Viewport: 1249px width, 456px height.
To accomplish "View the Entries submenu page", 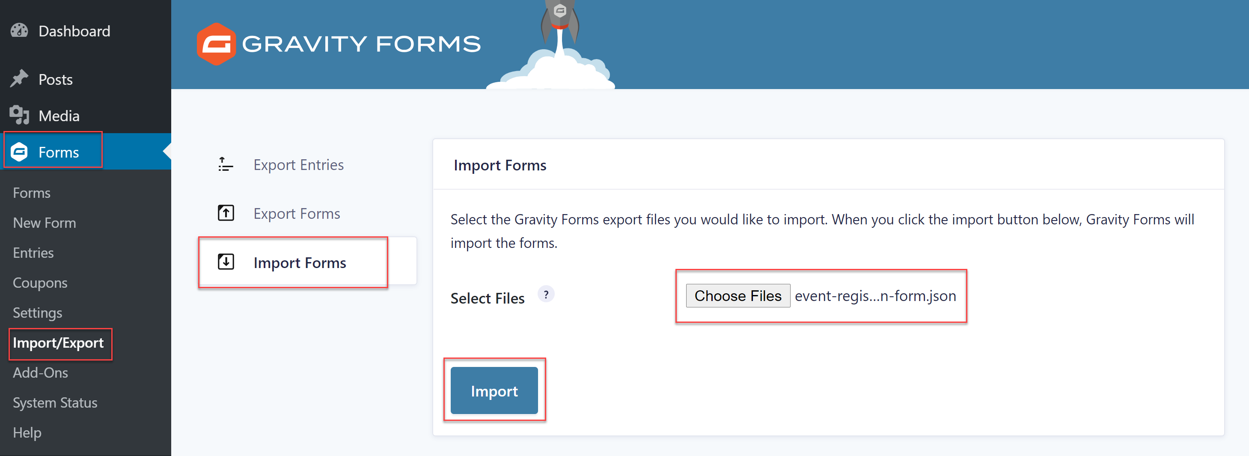I will point(33,253).
